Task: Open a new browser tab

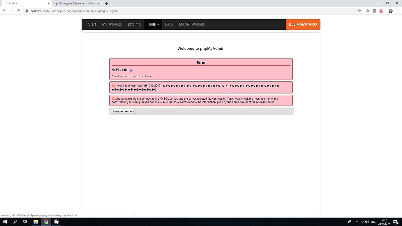Action: point(106,3)
